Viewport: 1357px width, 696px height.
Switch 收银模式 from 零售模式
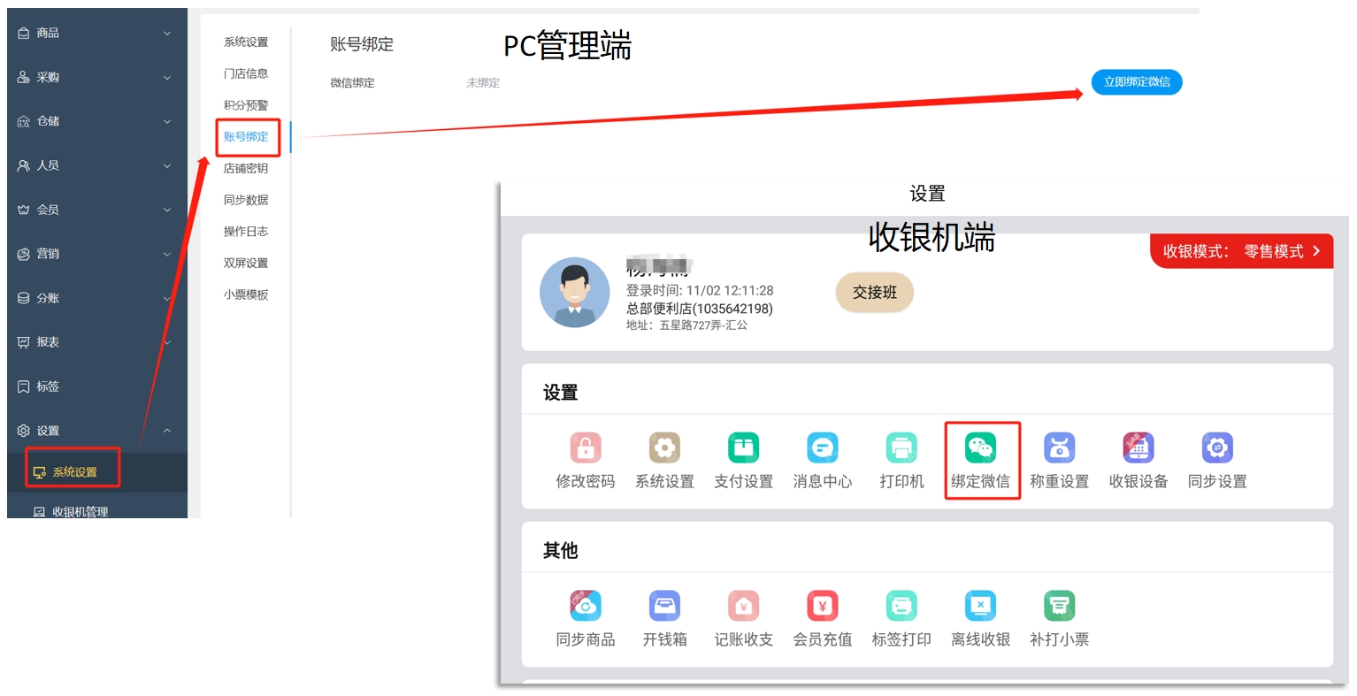point(1241,251)
